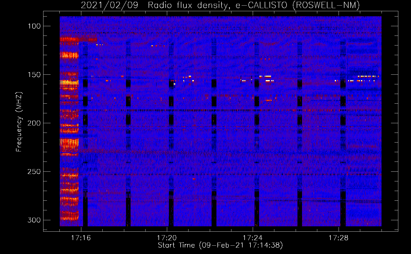
Task: Select the "Frequency (MHZ)" axis label
Action: click(x=19, y=122)
